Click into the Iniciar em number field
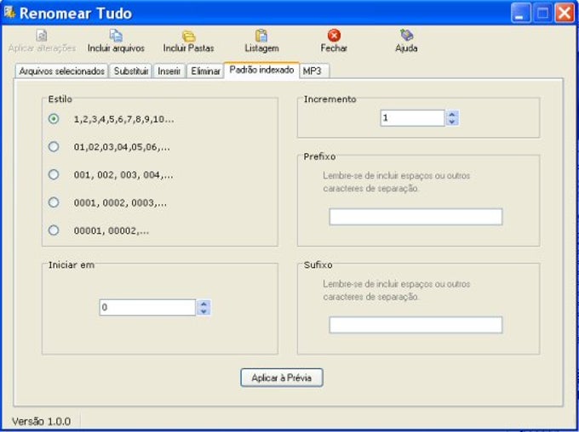Image resolution: width=579 pixels, height=432 pixels. pos(147,307)
